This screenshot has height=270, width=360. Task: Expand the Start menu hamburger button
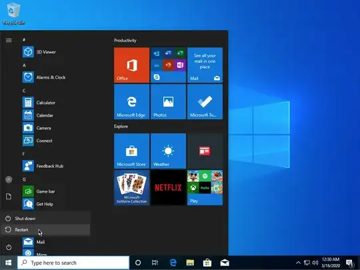tap(9, 41)
